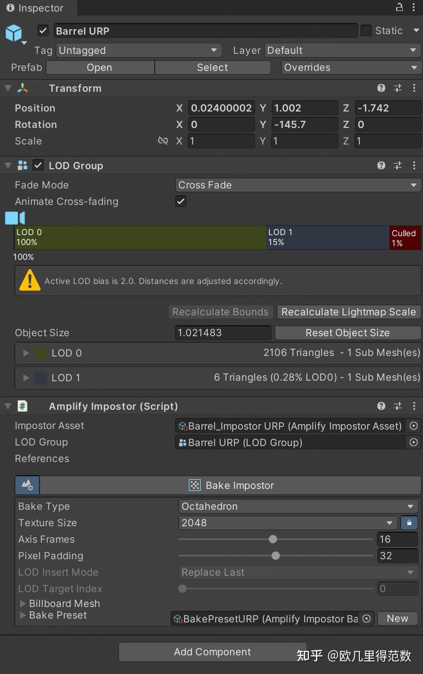Expand the LOD 1 renderers list
Viewport: 423px width, 674px height.
26,378
